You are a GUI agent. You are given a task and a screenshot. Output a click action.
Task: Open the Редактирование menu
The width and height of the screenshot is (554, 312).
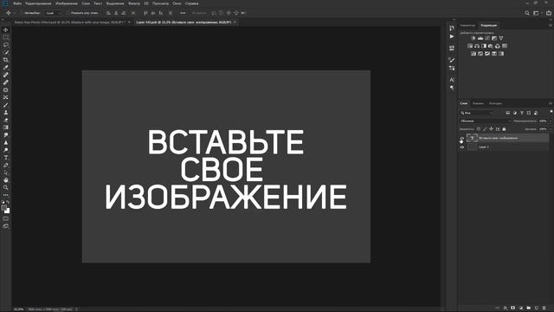[x=38, y=3]
